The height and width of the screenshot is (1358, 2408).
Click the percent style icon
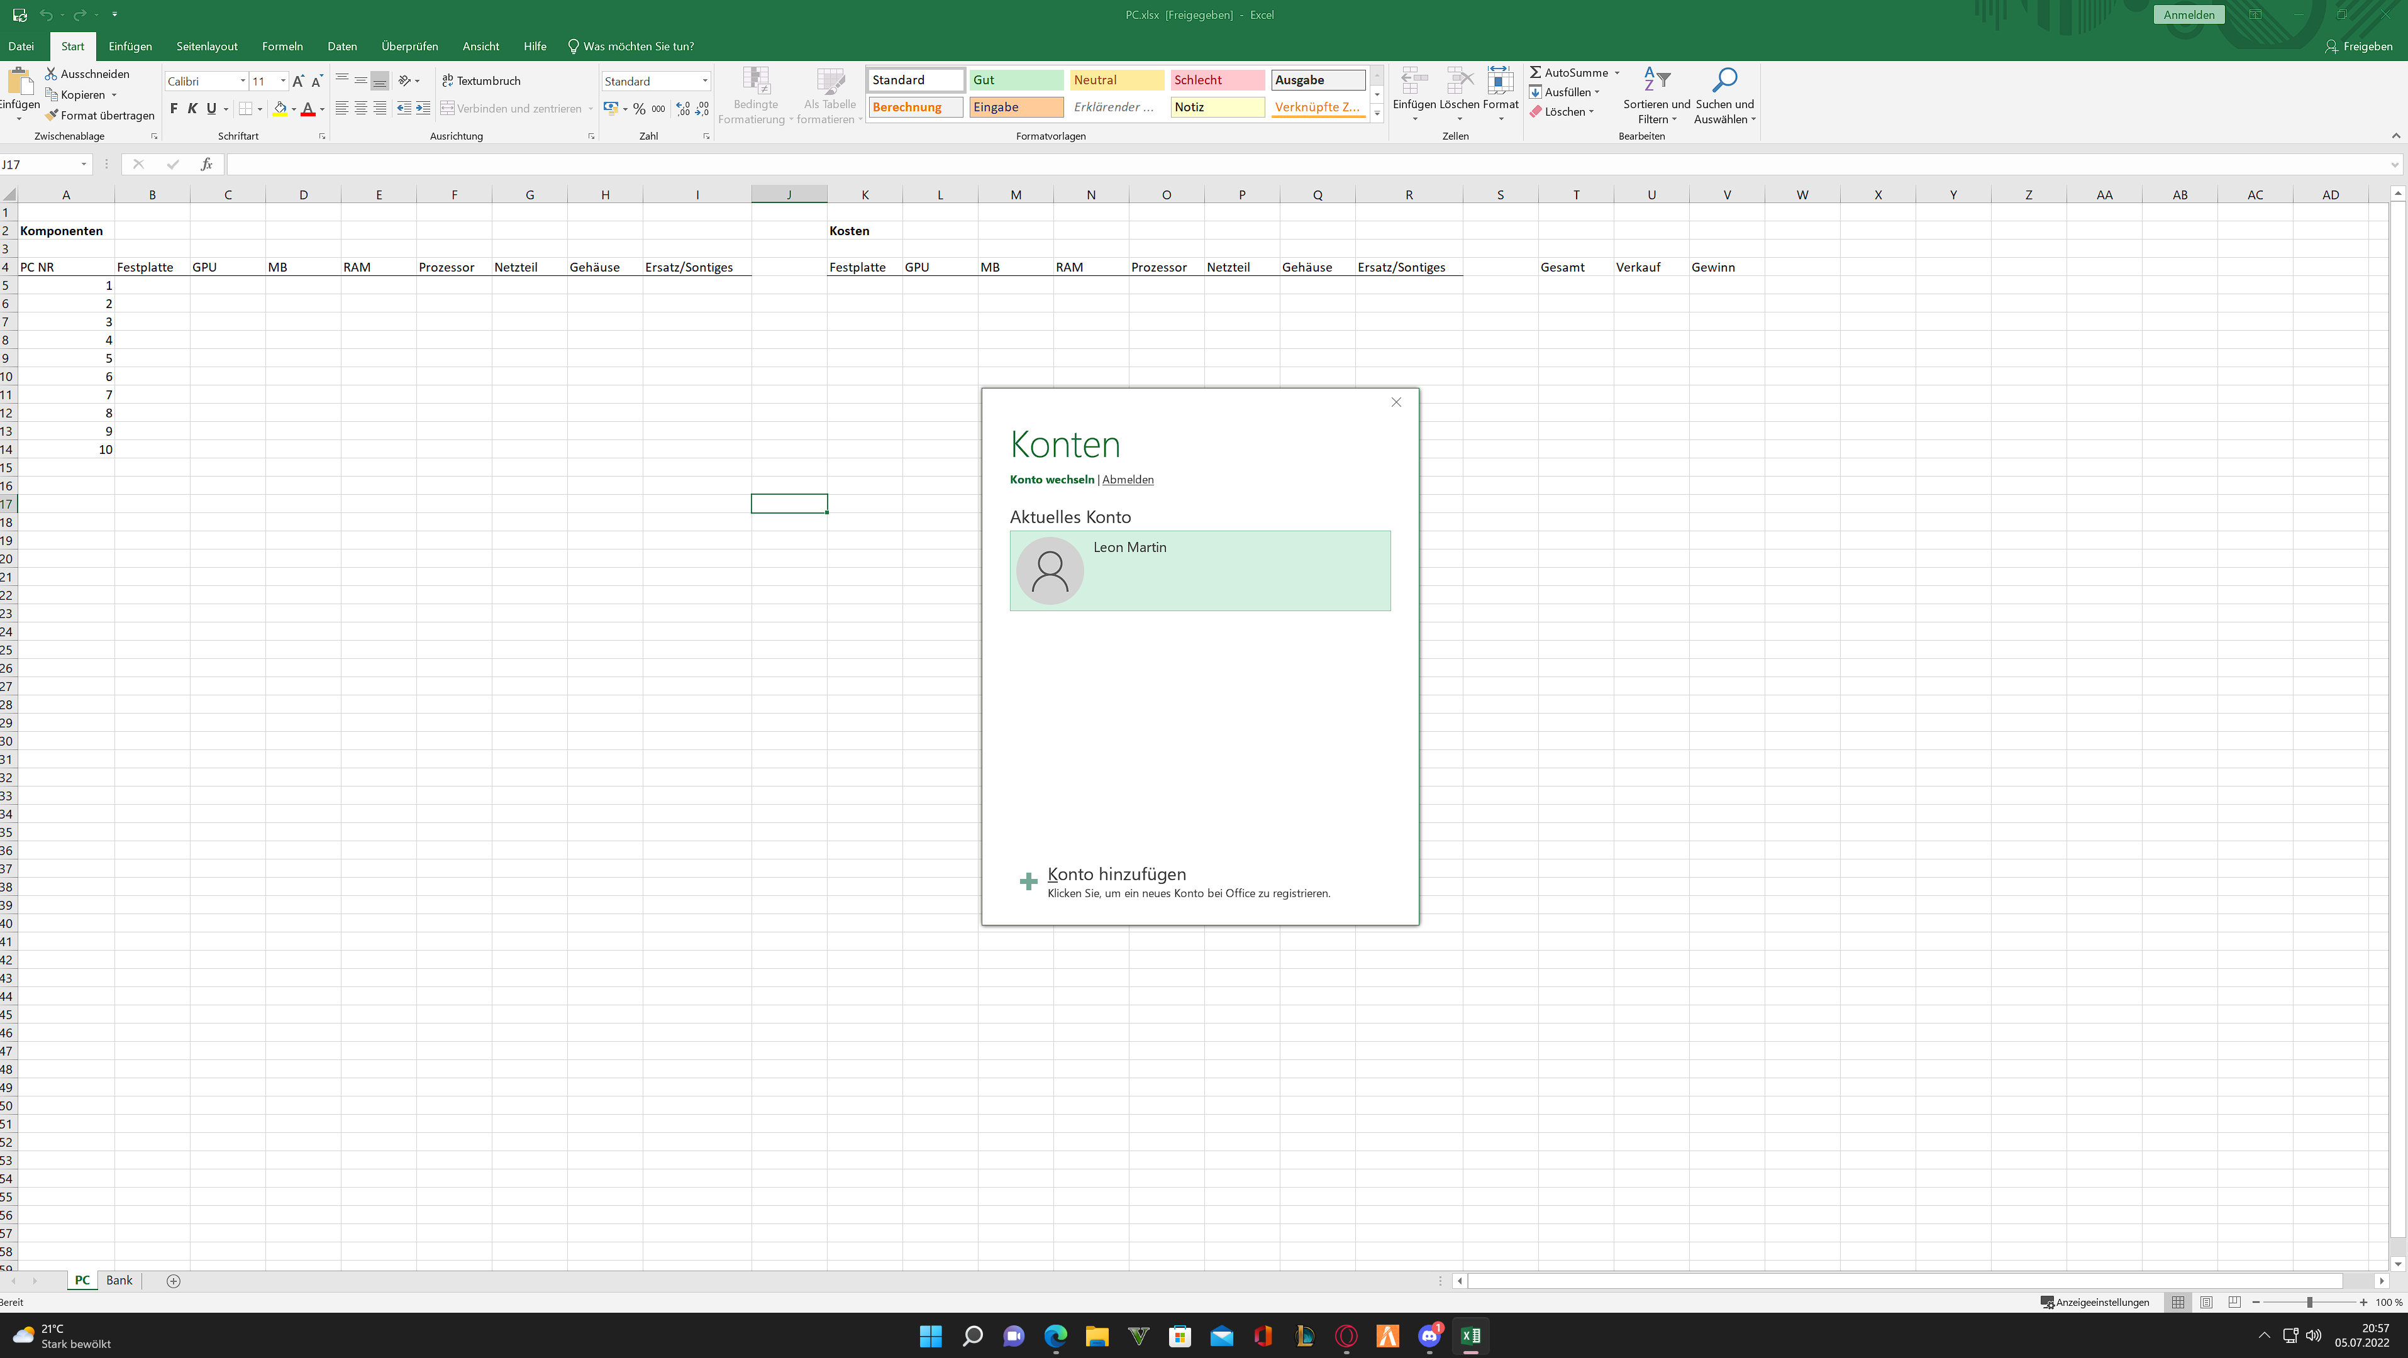tap(638, 108)
